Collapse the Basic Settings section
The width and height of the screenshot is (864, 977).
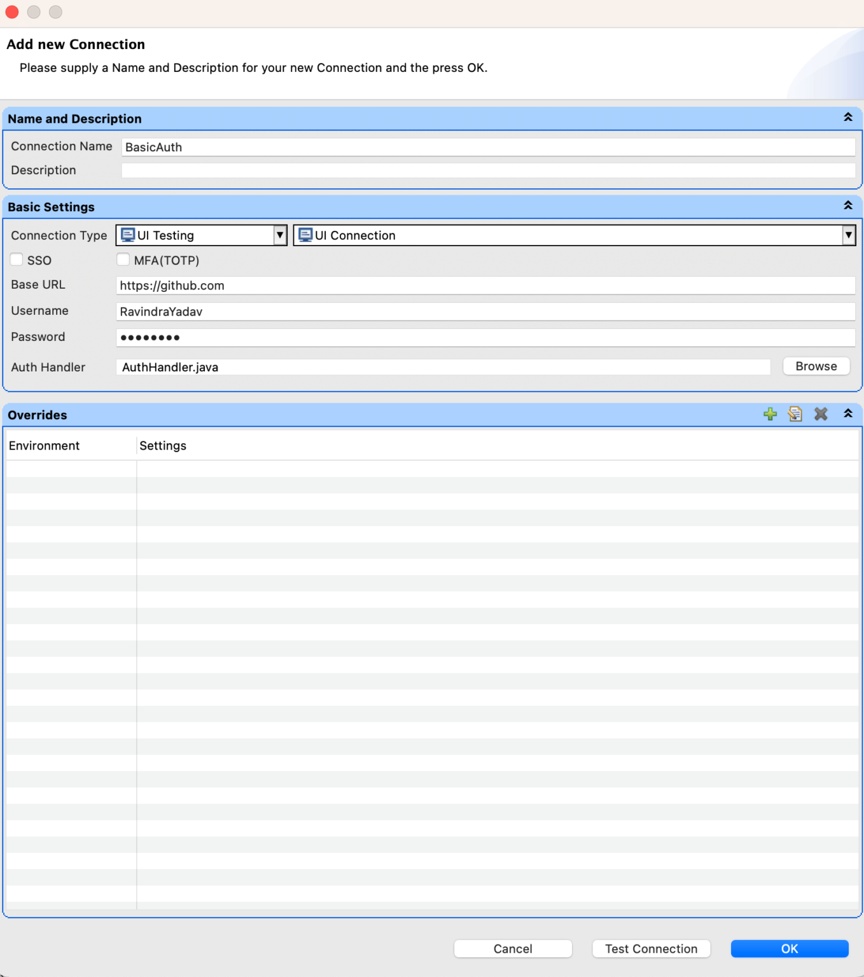[x=847, y=205]
